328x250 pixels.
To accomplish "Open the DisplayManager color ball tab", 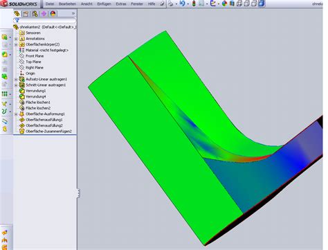I will [x=53, y=14].
